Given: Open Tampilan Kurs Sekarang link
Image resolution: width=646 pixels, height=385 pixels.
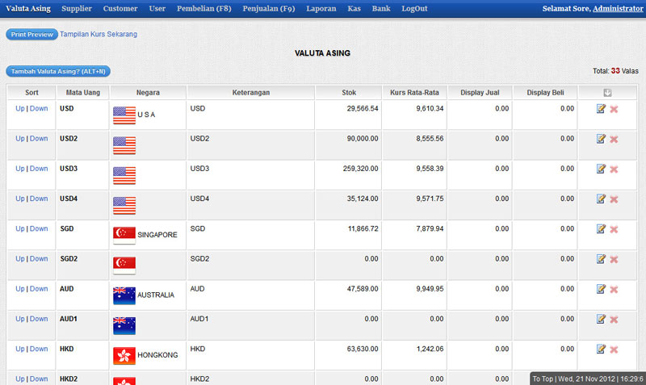Looking at the screenshot, I should click(x=99, y=35).
